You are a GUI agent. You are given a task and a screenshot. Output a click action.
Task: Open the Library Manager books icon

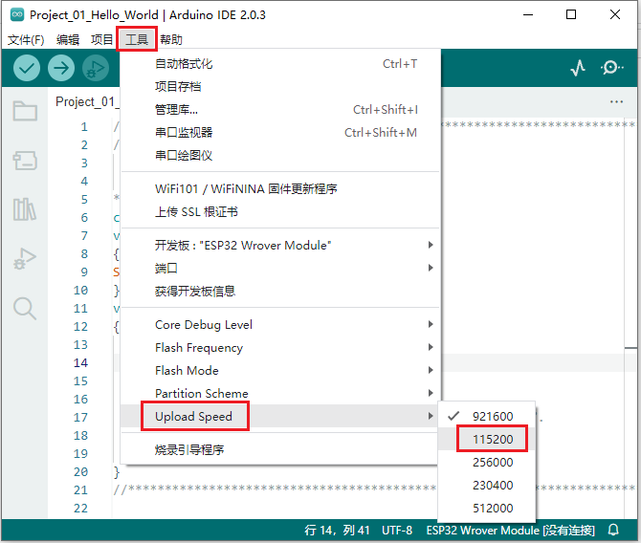tap(25, 209)
